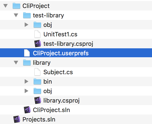Click the Visual Studio icon beside test-library.csproj
Screen dimensions: 152x124
[x=37, y=44]
